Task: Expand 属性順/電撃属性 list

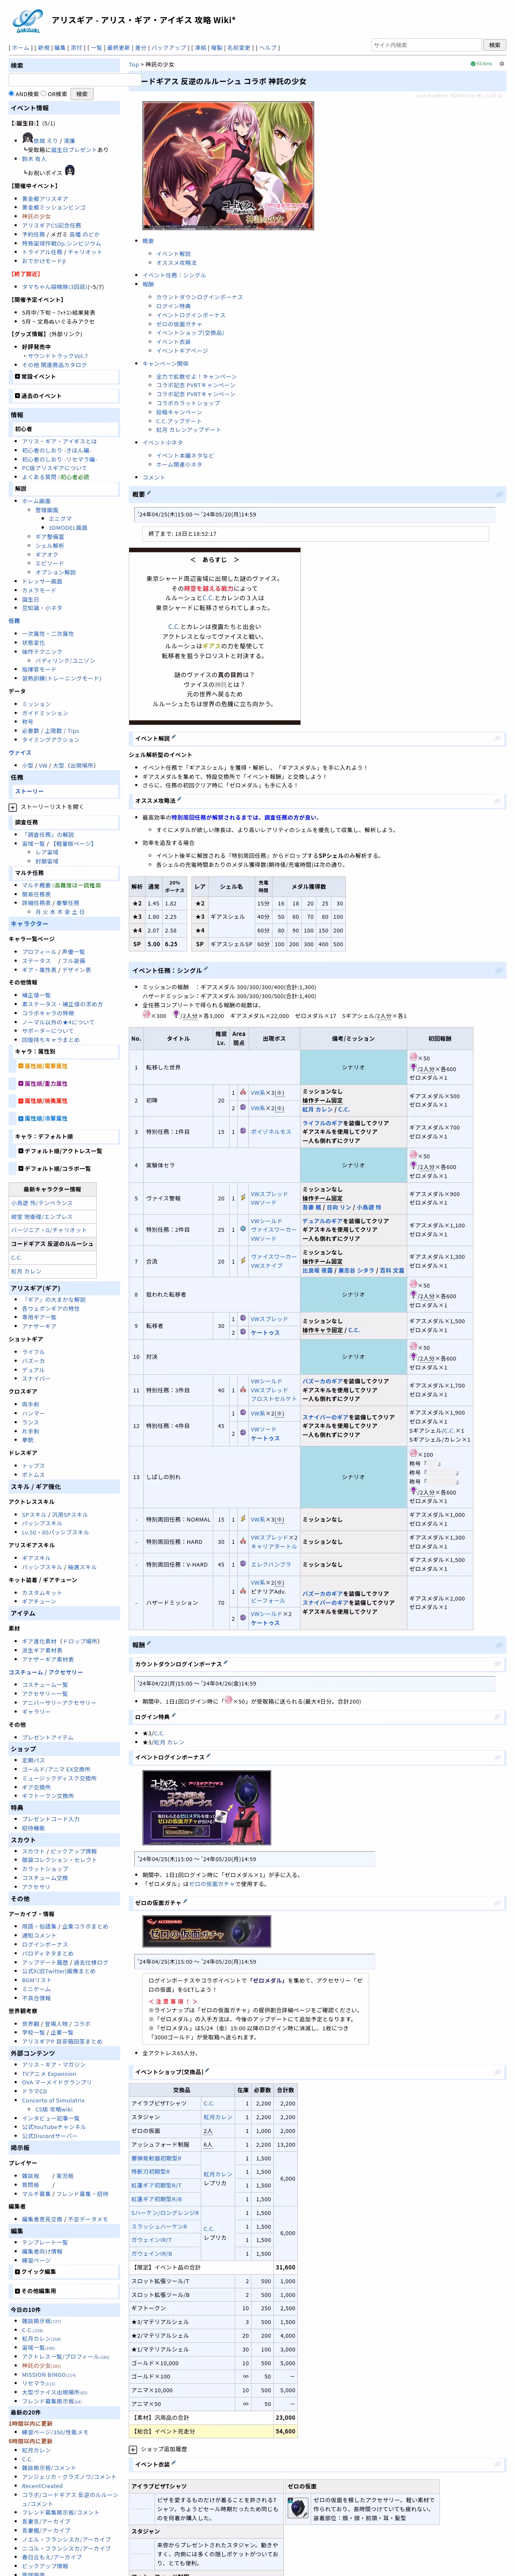Action: 21,1066
